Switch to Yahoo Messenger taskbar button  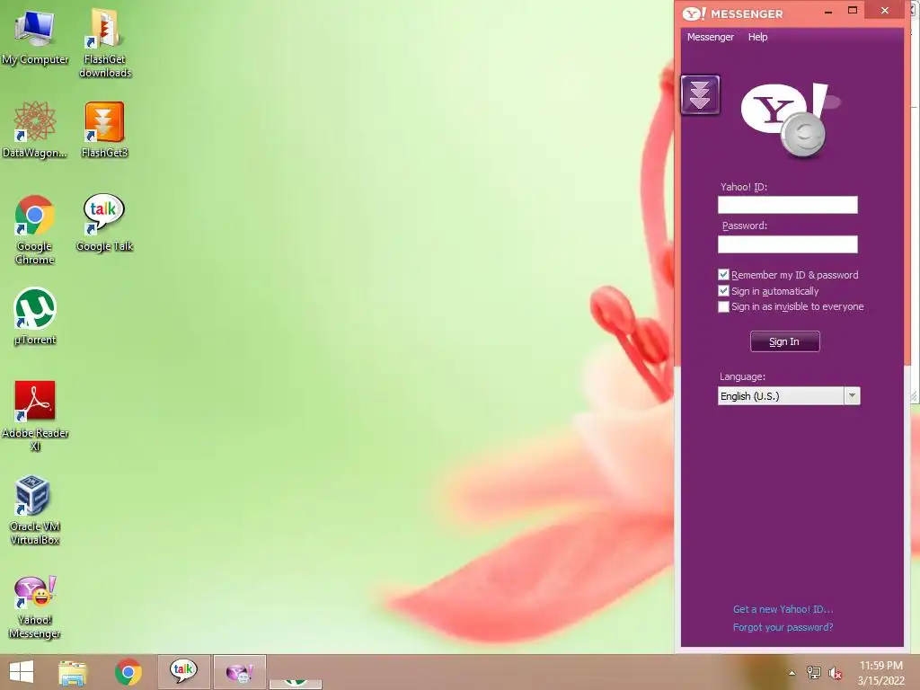239,672
